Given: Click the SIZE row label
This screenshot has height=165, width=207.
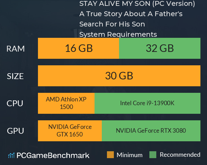Looking at the screenshot, I should [15, 76].
